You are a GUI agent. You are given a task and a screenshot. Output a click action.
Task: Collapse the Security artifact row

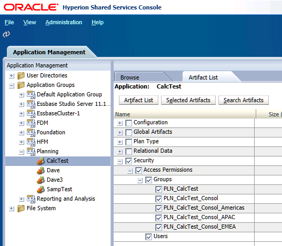119,162
